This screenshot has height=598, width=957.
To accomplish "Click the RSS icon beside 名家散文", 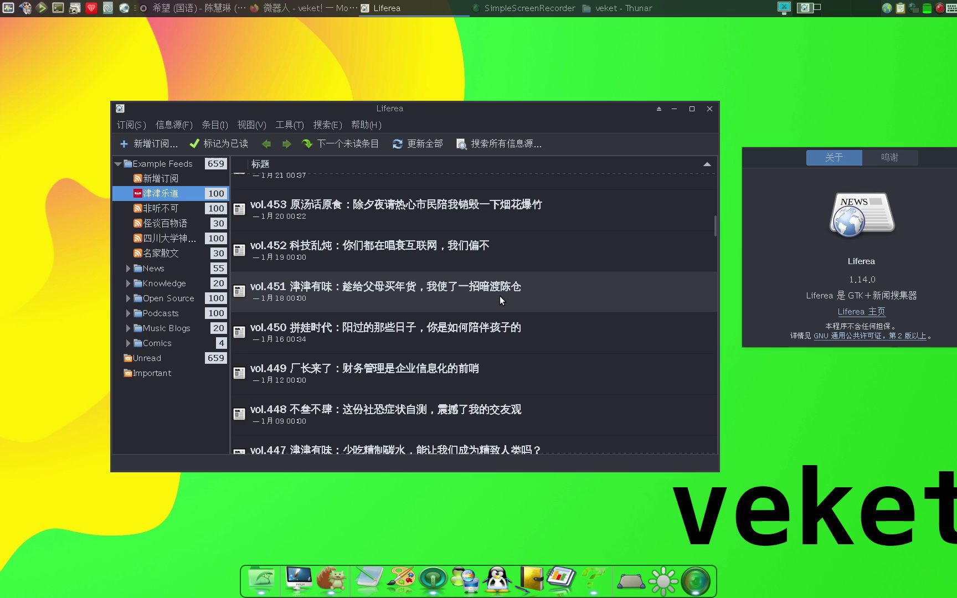I will pyautogui.click(x=137, y=253).
